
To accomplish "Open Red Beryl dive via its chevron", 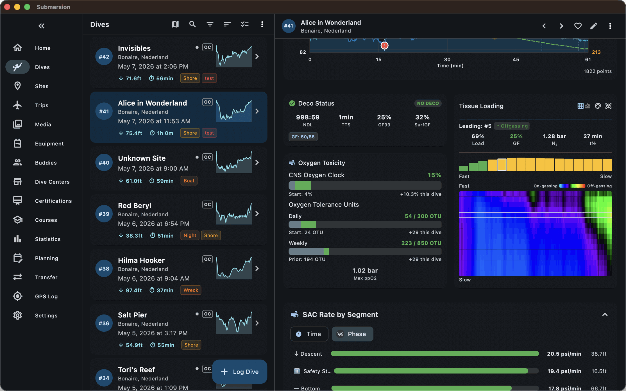I will (x=257, y=214).
